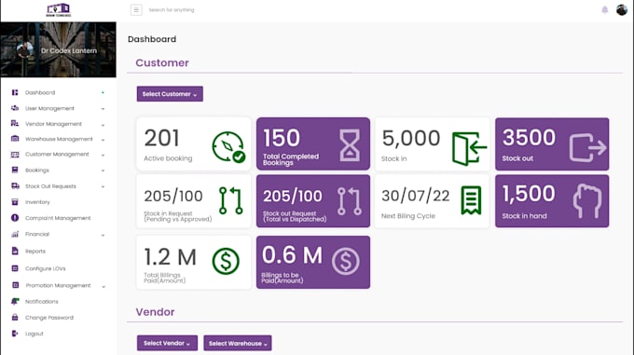
Task: Click the Warehouse Management sidebar icon
Action: 15,139
